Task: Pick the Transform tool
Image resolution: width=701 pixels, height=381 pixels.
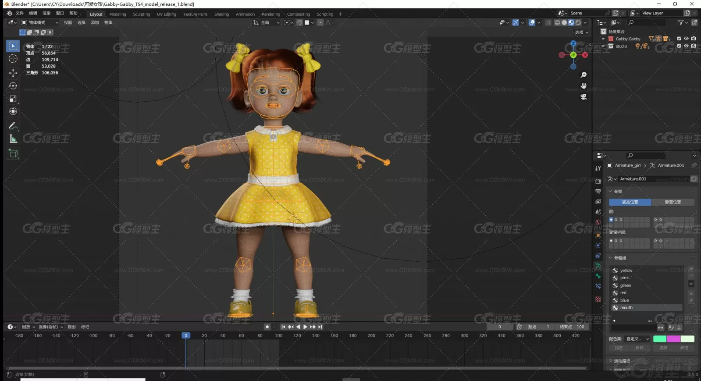Action: click(13, 111)
